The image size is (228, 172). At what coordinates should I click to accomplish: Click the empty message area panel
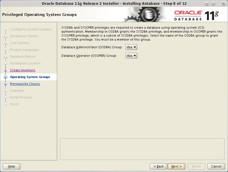[x=142, y=149]
